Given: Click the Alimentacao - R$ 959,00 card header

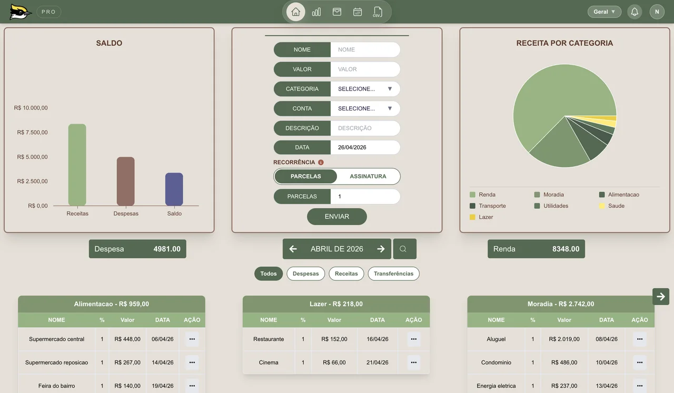Looking at the screenshot, I should pyautogui.click(x=112, y=304).
